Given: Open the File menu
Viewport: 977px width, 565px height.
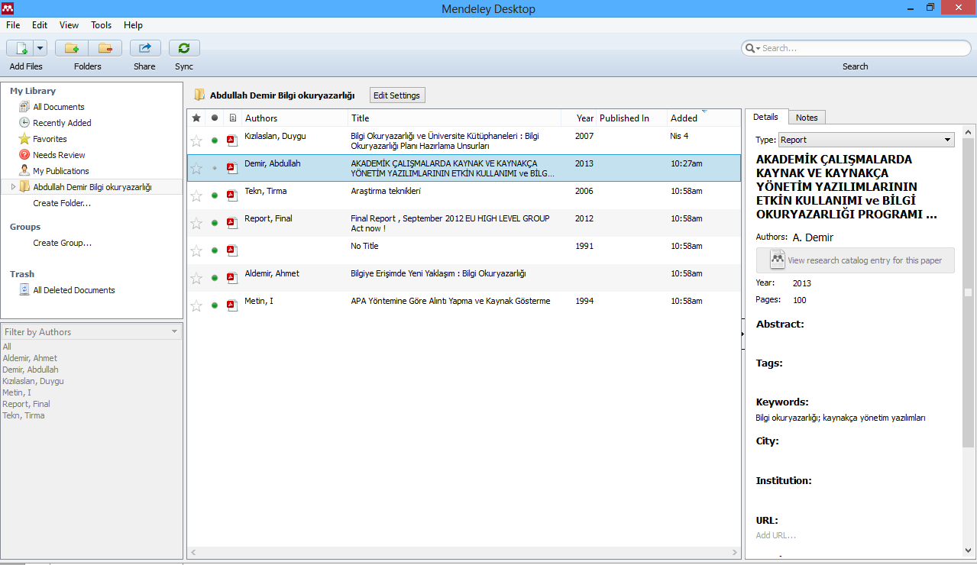Looking at the screenshot, I should click(13, 25).
